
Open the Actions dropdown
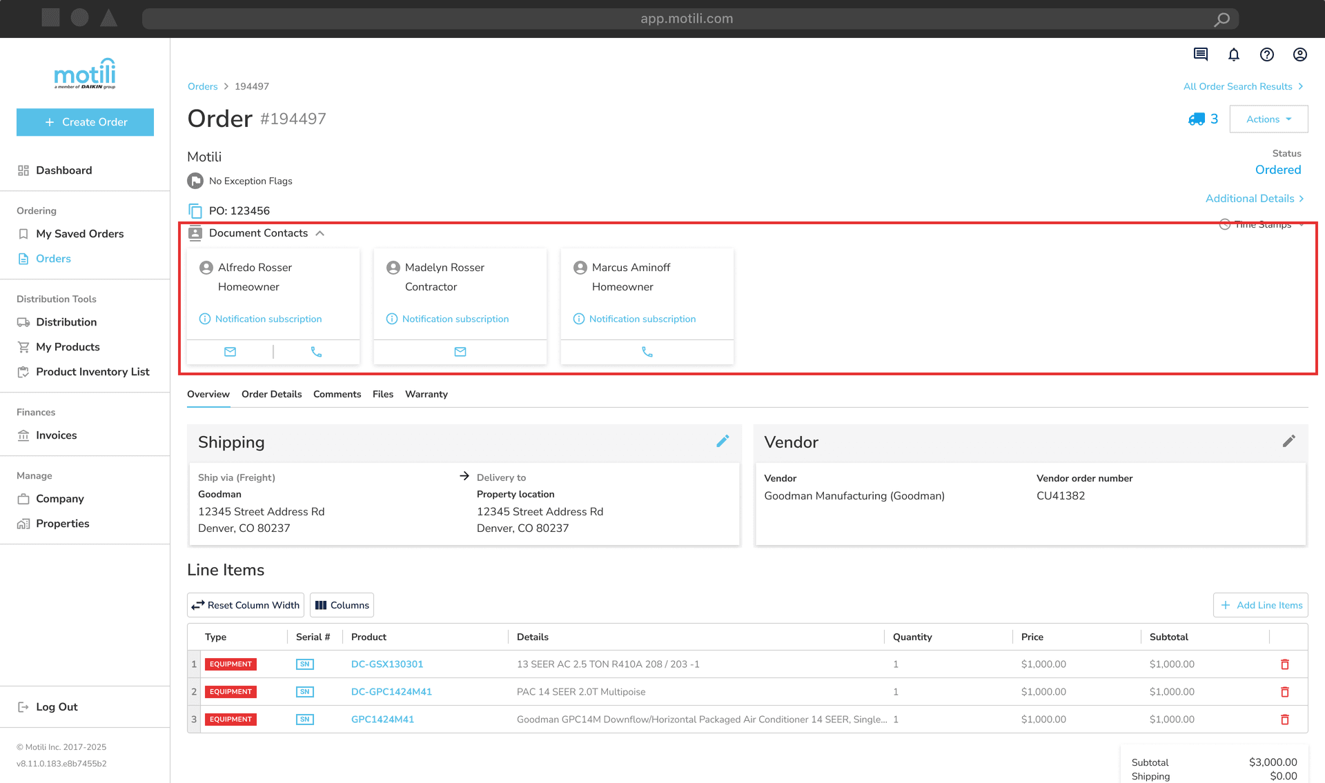1268,119
